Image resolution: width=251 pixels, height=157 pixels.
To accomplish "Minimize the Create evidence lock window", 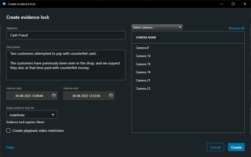I will (x=222, y=4).
